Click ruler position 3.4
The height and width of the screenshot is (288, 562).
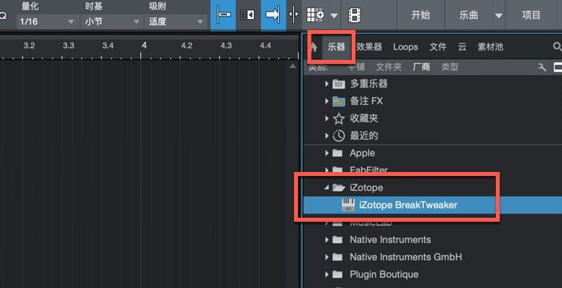pos(108,46)
